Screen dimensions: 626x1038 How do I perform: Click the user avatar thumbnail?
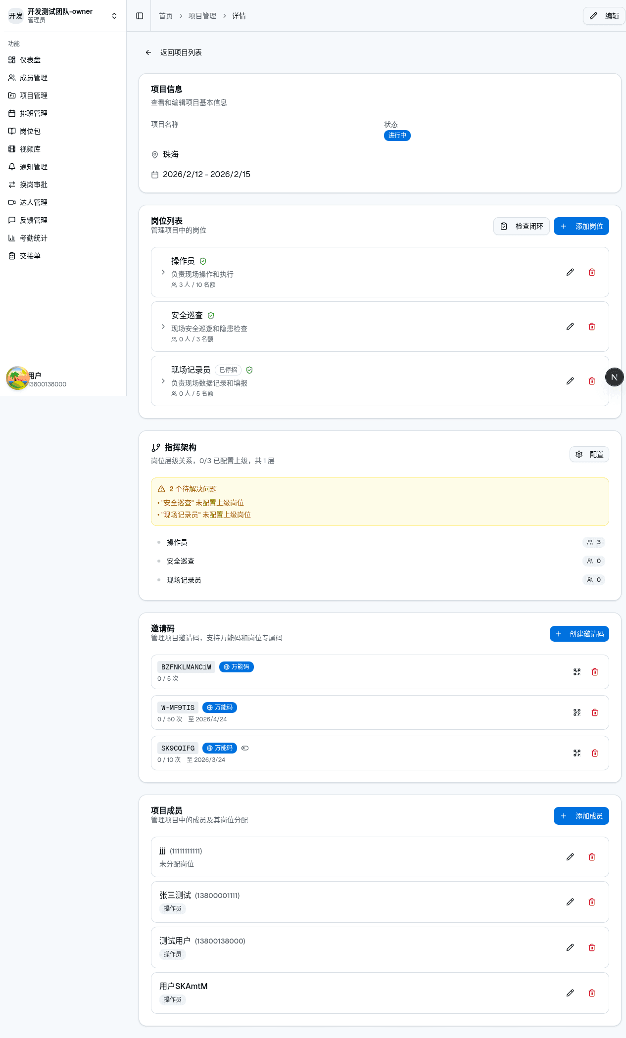[17, 378]
